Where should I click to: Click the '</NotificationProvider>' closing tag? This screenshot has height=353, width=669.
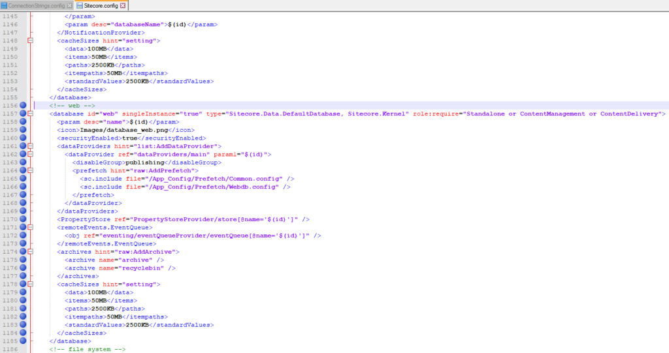(x=101, y=33)
